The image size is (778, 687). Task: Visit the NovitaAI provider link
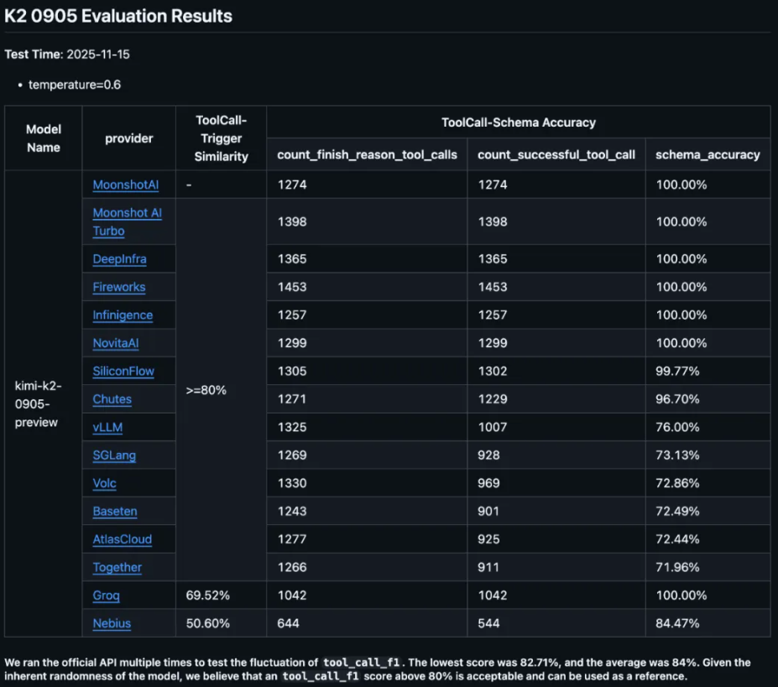tap(116, 343)
